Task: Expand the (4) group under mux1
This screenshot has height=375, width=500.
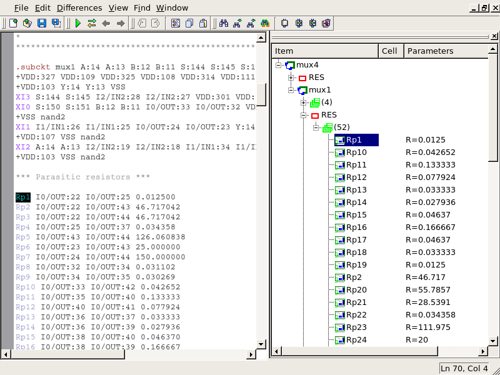Action: (304, 102)
